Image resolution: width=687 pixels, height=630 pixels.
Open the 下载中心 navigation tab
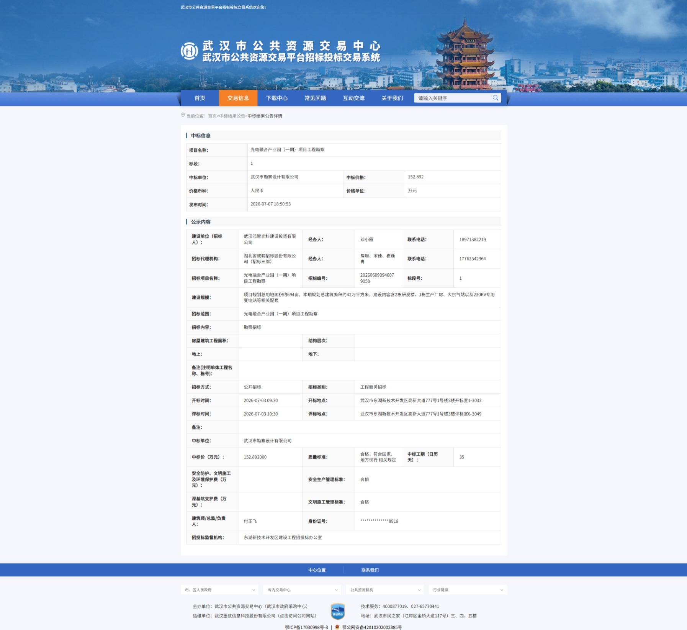pos(276,98)
